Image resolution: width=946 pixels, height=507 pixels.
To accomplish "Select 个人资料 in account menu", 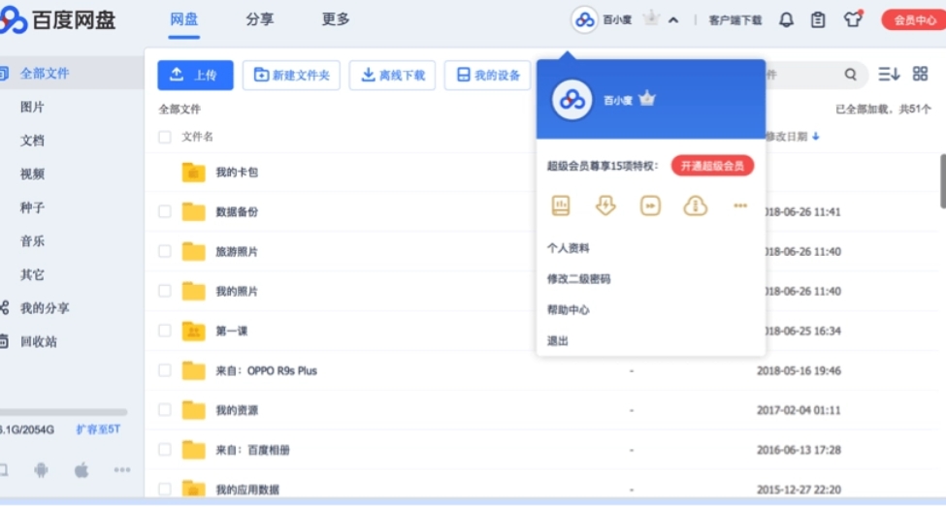I will (569, 248).
